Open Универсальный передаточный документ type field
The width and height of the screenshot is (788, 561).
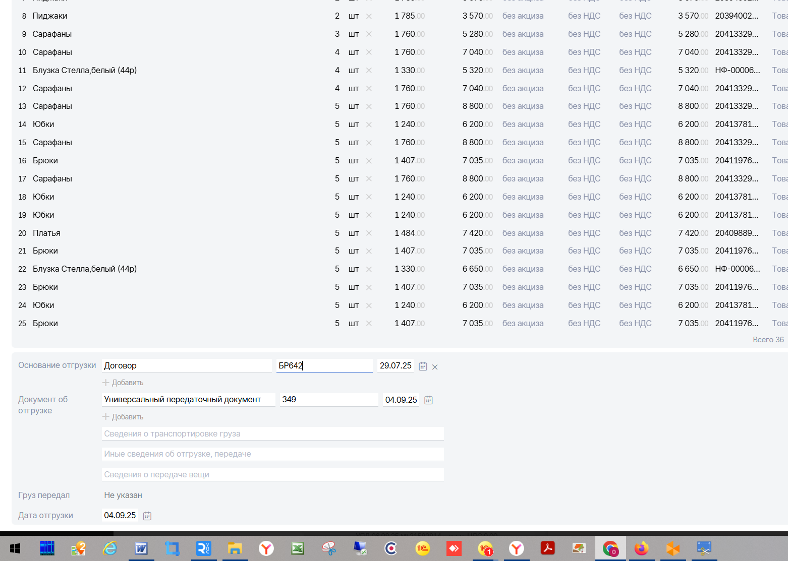[x=189, y=400]
